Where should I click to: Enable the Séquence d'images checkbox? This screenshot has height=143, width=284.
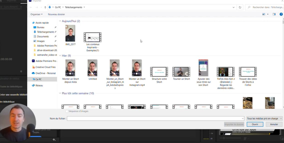pyautogui.click(x=67, y=111)
